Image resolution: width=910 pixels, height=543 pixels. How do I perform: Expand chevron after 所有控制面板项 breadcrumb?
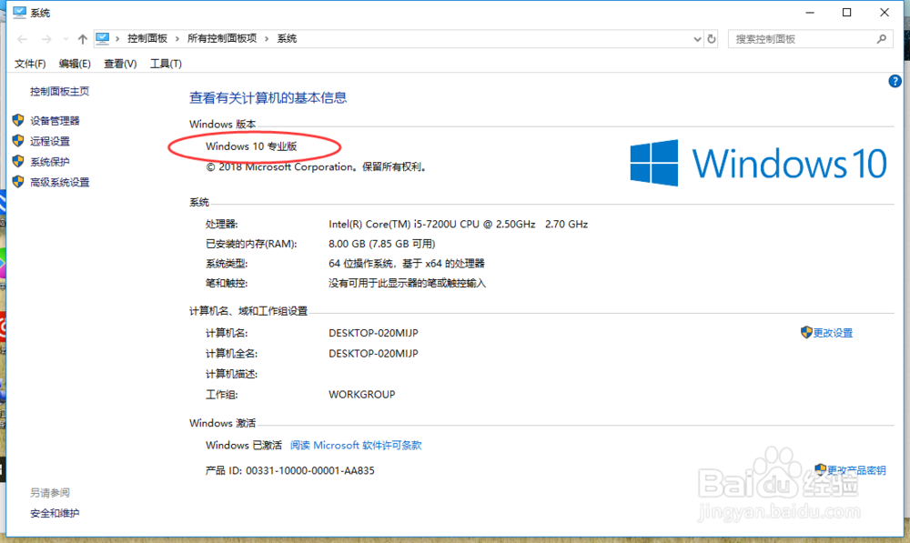coord(267,39)
